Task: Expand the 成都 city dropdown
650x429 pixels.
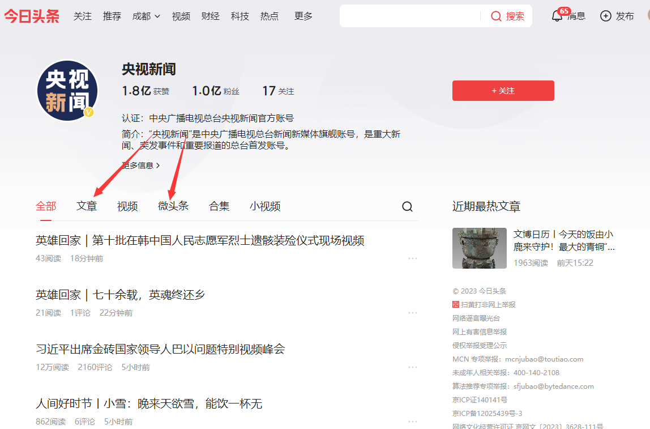Action: tap(146, 16)
